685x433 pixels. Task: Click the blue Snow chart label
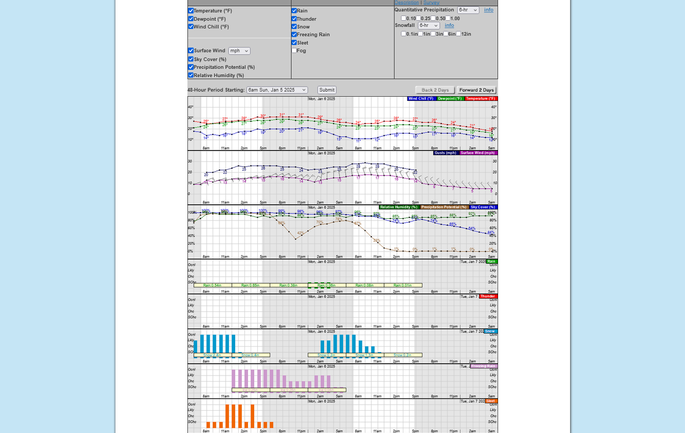490,331
